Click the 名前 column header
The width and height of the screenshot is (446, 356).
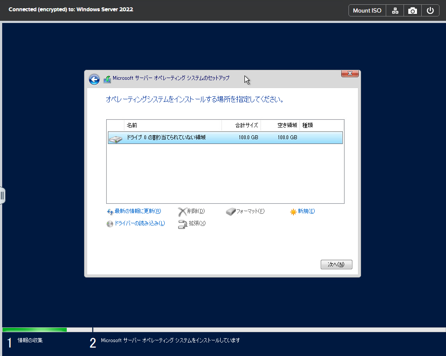[173, 125]
